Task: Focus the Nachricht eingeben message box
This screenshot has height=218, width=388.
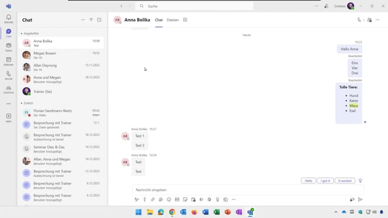Action: click(248, 190)
